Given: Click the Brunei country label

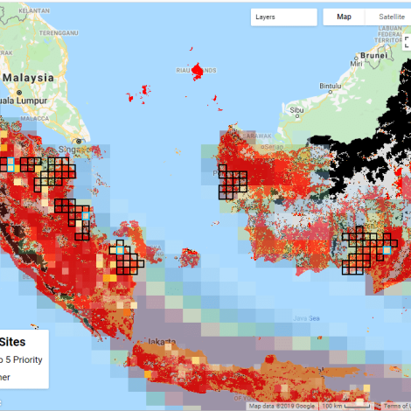Looking at the screenshot, I should (x=374, y=55).
